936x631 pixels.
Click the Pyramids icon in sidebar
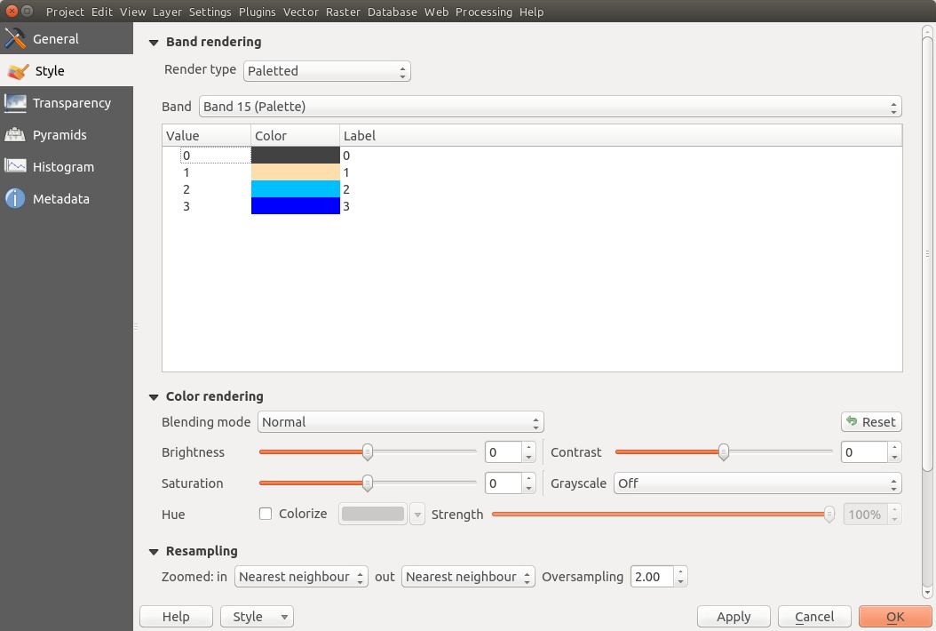click(16, 135)
